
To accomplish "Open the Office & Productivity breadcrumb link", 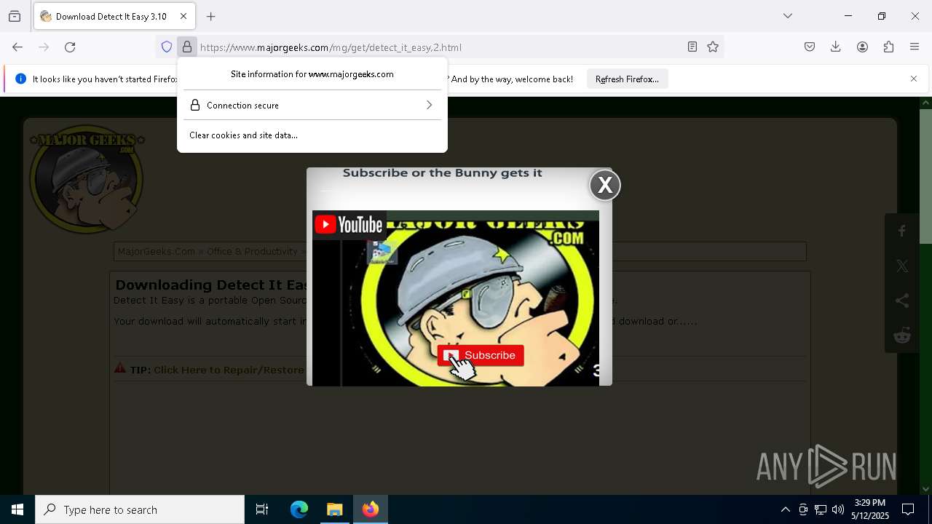I will (252, 251).
